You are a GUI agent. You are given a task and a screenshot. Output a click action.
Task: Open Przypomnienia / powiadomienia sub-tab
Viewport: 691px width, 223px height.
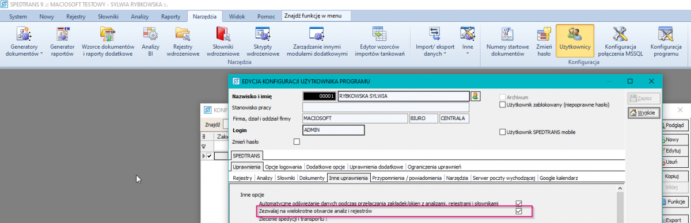[408, 178]
